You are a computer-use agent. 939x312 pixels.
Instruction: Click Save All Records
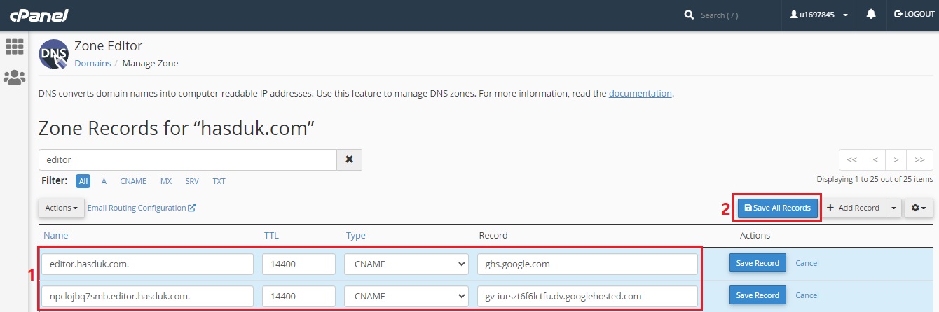778,208
